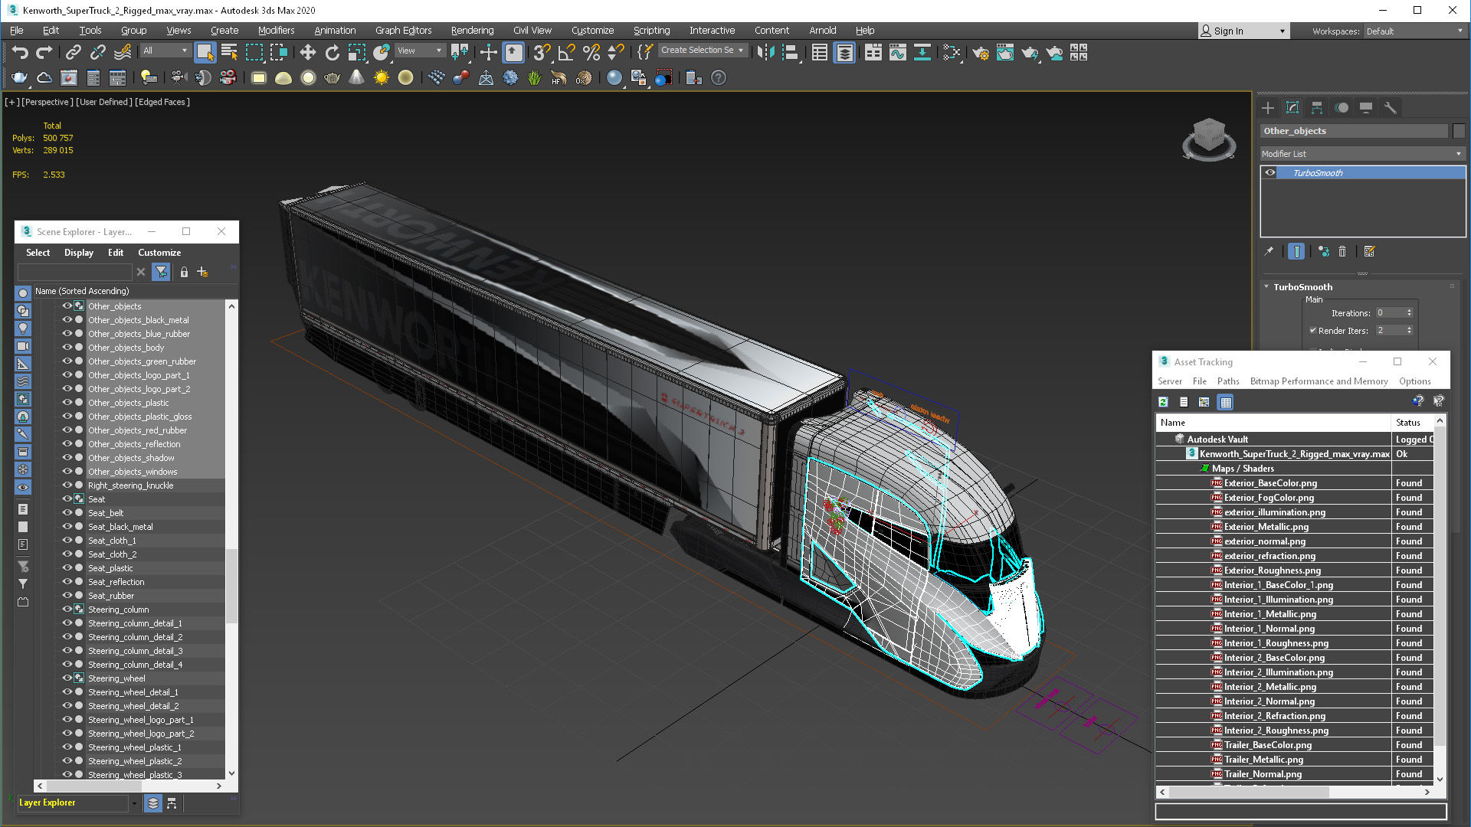Open the Workspaces Default dropdown
This screenshot has height=827, width=1471.
(x=1414, y=31)
